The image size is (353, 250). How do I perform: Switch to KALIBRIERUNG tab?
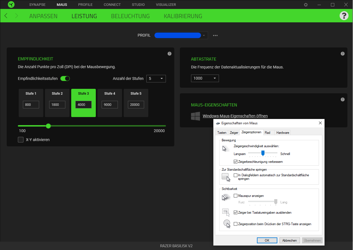[183, 16]
